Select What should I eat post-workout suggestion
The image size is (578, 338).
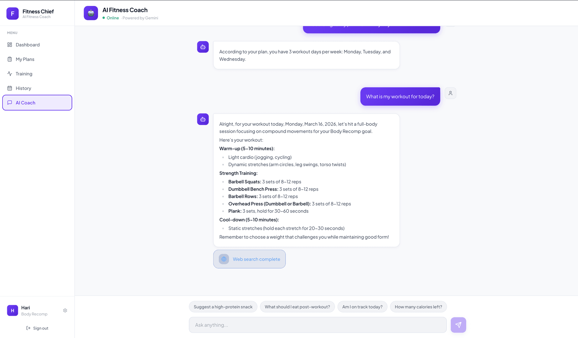click(x=297, y=307)
